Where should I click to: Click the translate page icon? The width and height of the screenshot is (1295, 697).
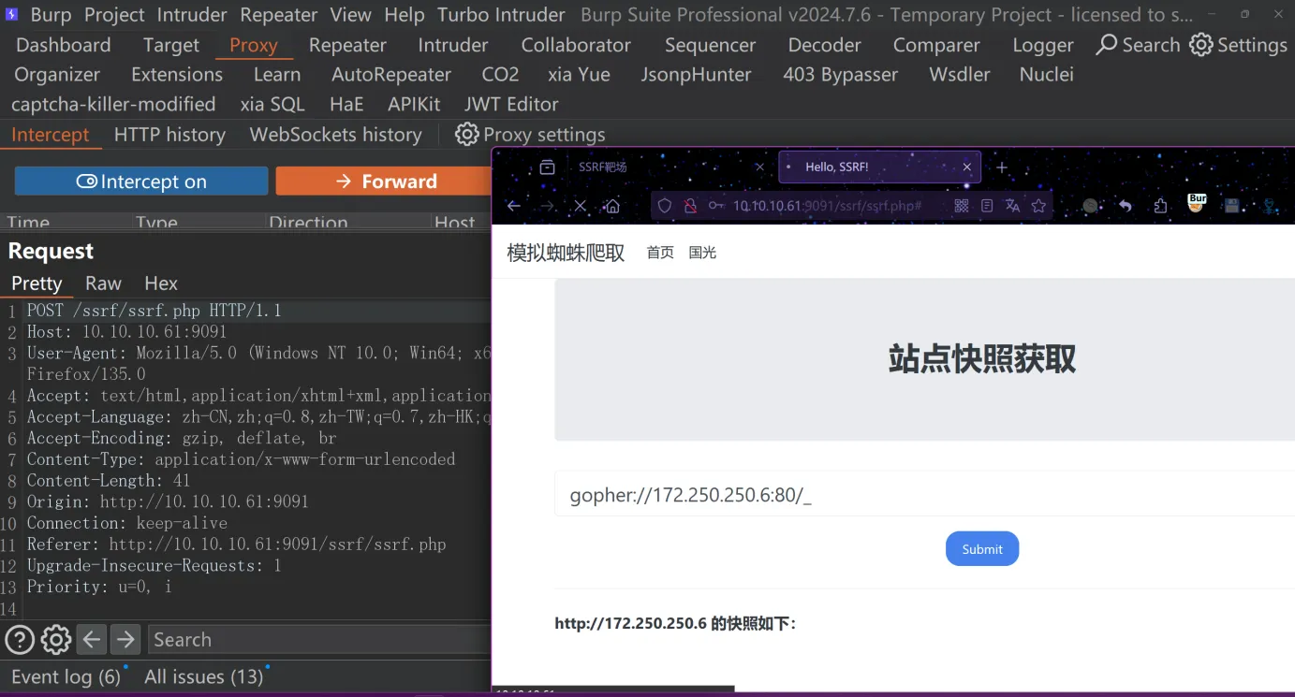pos(1012,206)
